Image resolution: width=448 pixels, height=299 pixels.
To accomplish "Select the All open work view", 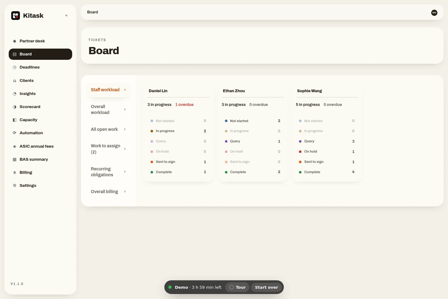I will click(x=108, y=129).
